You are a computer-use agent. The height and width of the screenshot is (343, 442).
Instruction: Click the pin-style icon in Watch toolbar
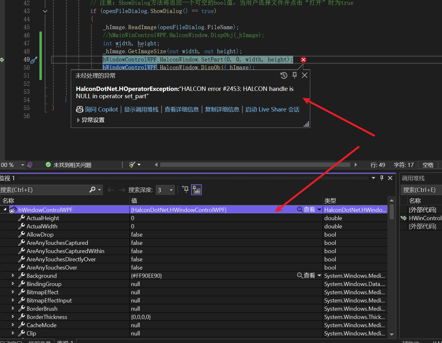[185, 190]
